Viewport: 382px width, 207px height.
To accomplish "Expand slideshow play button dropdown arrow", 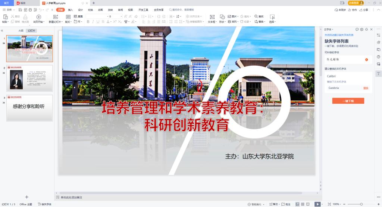I will pos(322,204).
